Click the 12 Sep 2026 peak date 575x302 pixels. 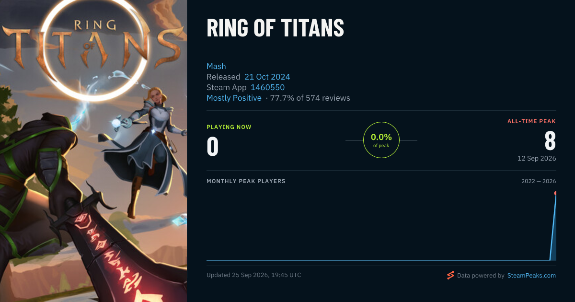537,158
